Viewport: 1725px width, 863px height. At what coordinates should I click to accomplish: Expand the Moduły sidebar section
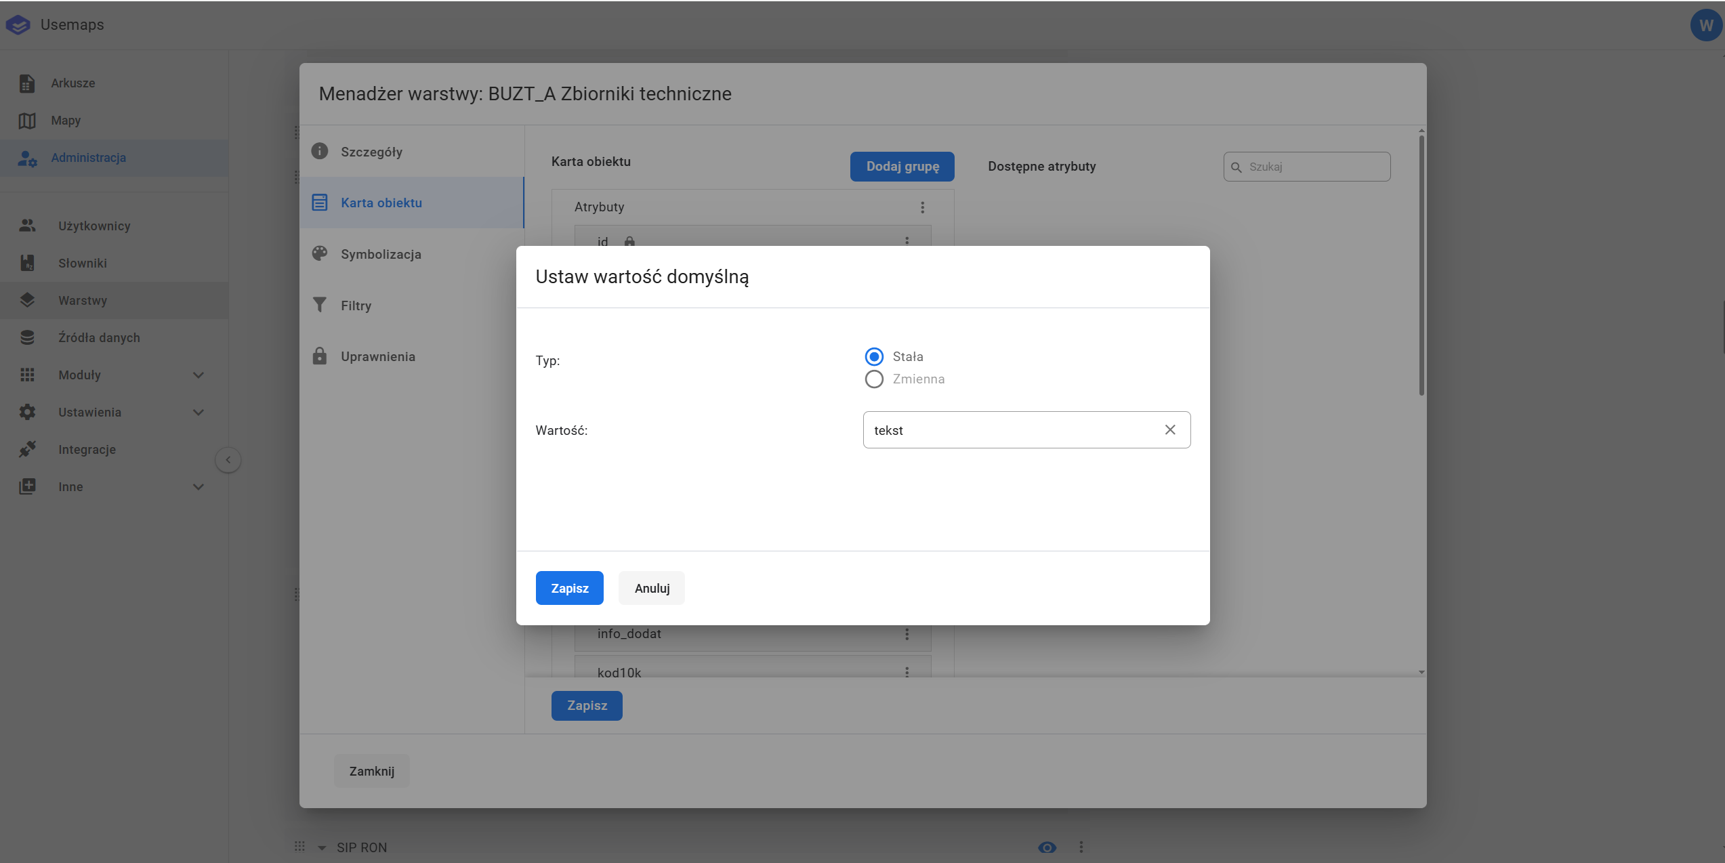(198, 375)
